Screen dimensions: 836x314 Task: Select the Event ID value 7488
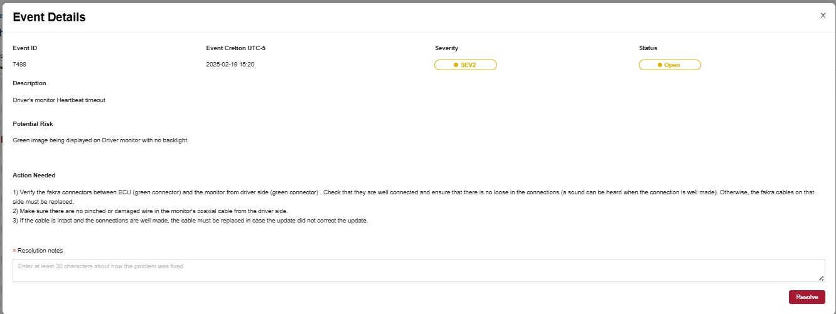19,65
